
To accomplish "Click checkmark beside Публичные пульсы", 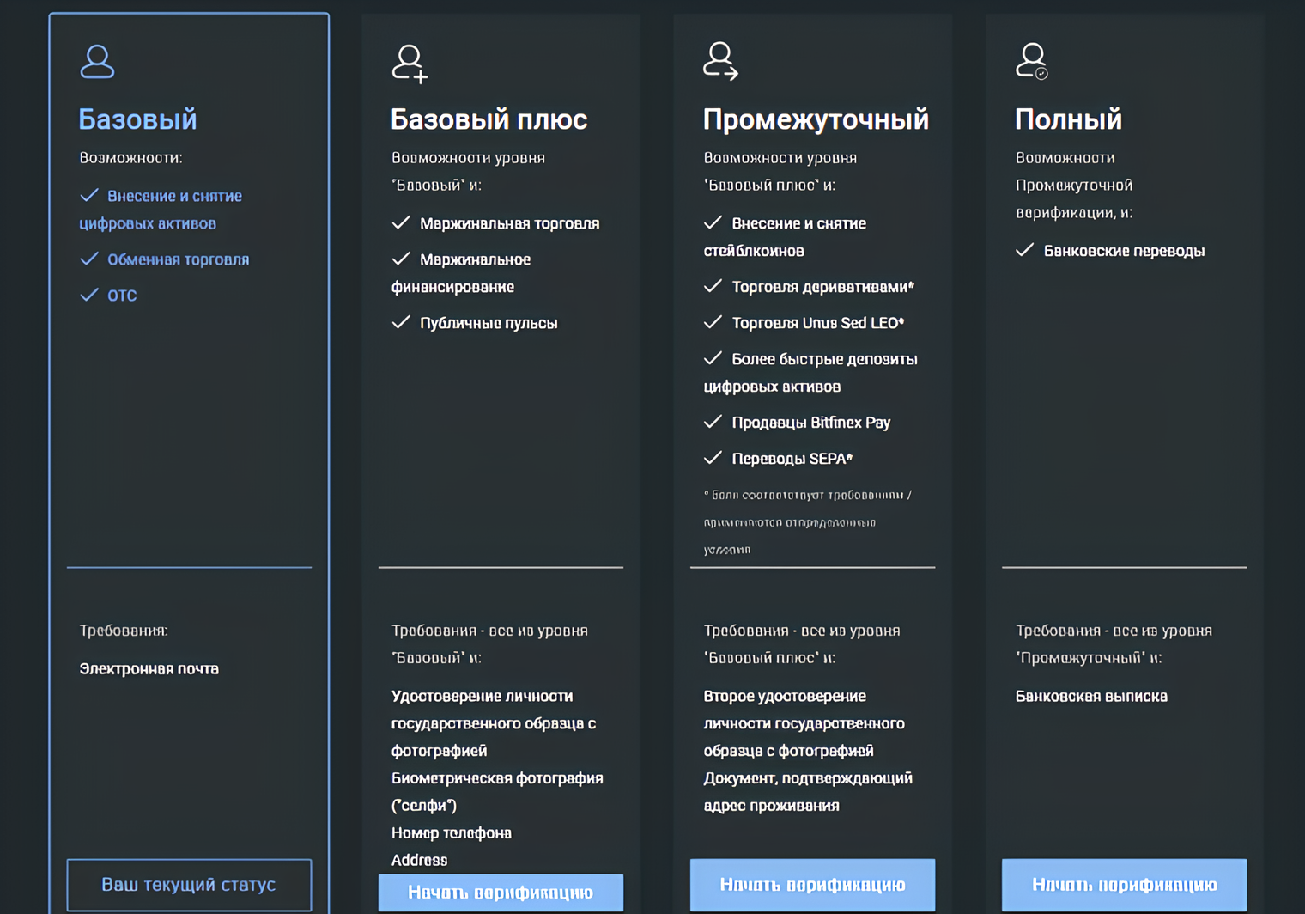I will (x=401, y=323).
